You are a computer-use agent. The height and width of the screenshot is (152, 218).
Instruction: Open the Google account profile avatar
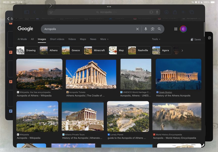tap(183, 29)
